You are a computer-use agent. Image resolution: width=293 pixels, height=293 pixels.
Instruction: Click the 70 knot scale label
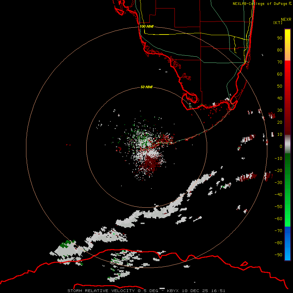tap(280, 62)
